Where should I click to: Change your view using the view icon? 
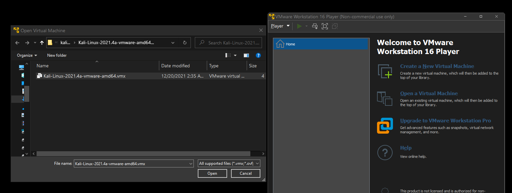[x=228, y=55]
